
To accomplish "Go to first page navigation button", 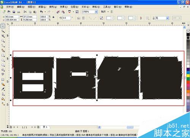I will 14,127.
